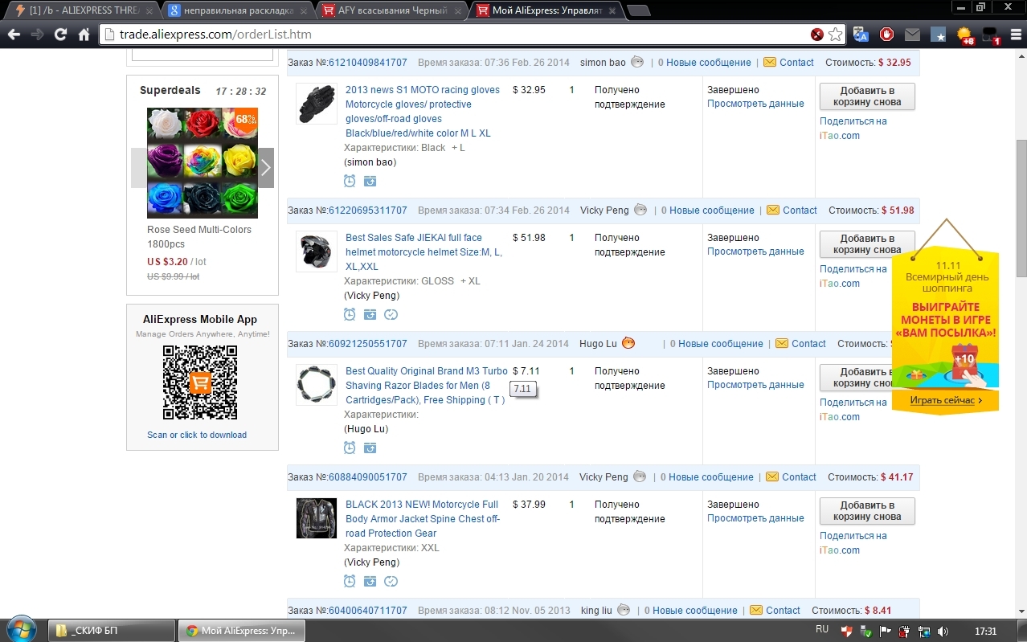The width and height of the screenshot is (1027, 642).
Task: Click Vicky Peng's chat icon on order 60884090051707
Action: click(640, 476)
